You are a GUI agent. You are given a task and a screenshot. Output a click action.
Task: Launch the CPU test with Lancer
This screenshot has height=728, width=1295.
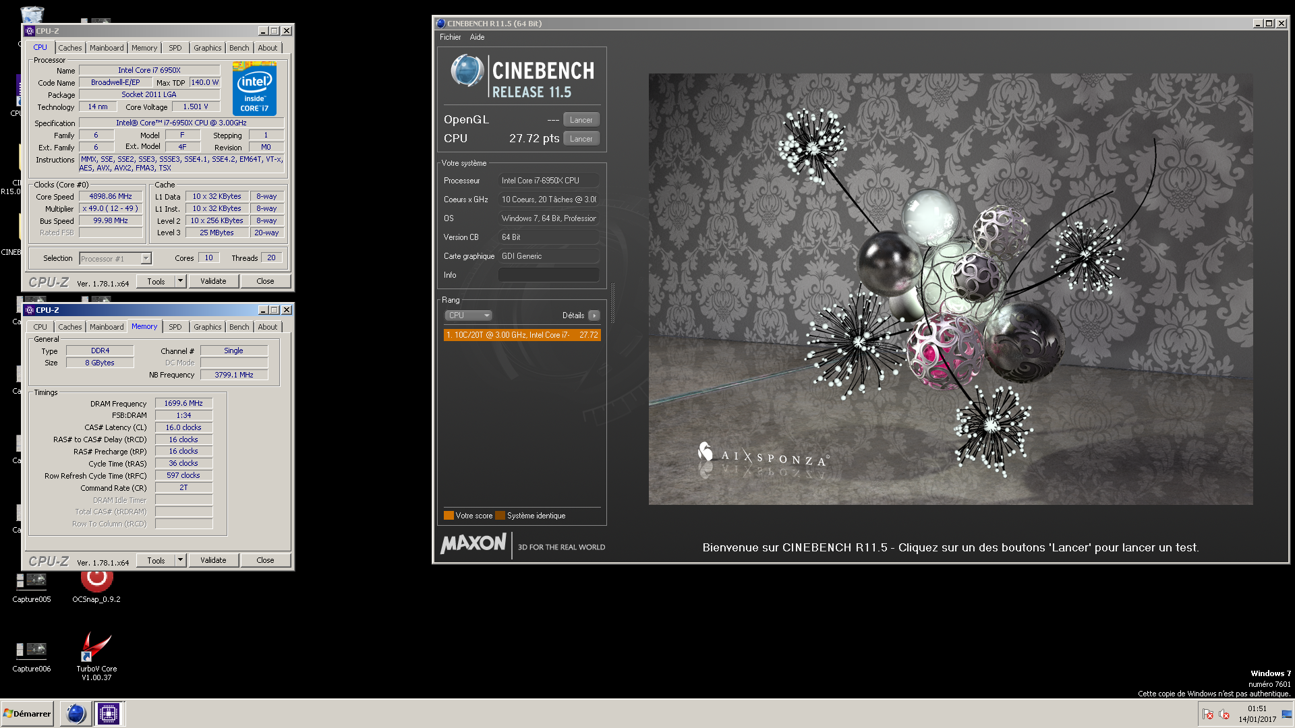[x=581, y=139]
